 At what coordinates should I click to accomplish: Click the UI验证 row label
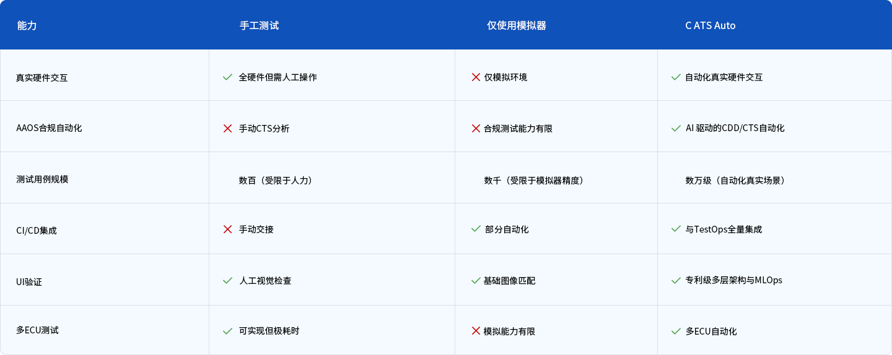pyautogui.click(x=29, y=282)
